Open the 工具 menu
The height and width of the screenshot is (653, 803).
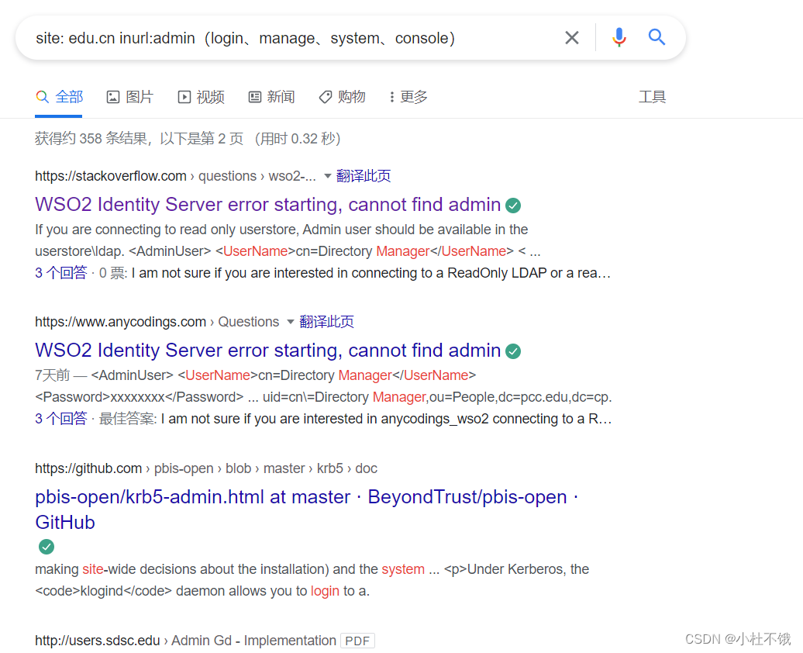point(653,96)
